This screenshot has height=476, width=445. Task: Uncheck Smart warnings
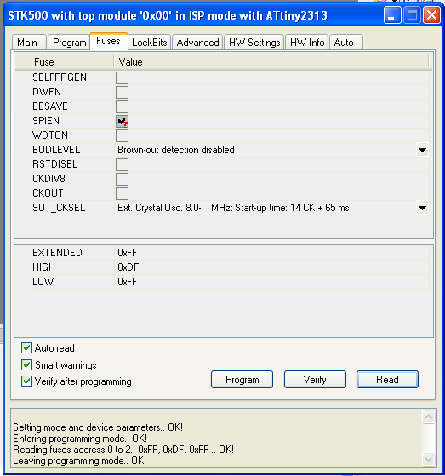pos(26,364)
